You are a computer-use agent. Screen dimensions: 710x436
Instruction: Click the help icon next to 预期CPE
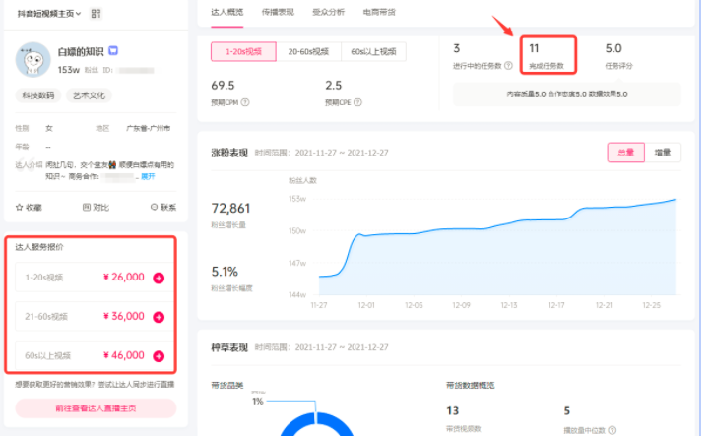coord(357,102)
